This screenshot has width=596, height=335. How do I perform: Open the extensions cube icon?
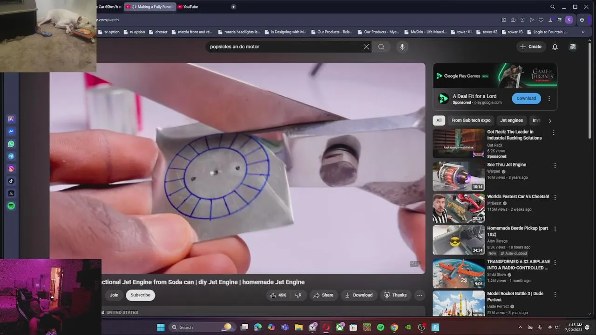[x=582, y=20]
